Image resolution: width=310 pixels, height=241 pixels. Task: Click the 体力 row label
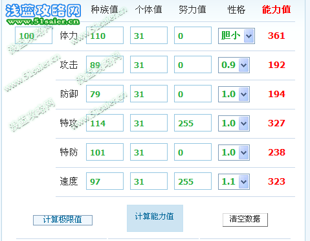point(69,36)
